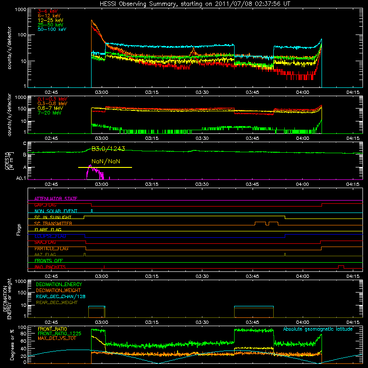Image resolution: width=368 pixels, height=368 pixels.
Task: Click the DECIMATION_WEIGHT legend label
Action: (x=58, y=290)
